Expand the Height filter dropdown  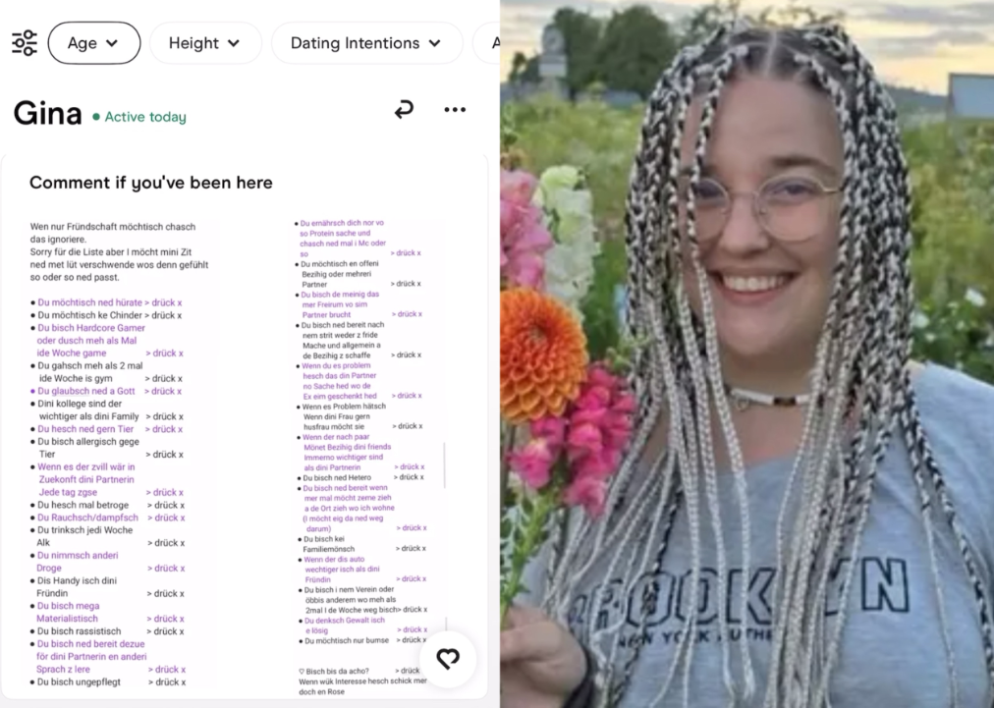205,43
